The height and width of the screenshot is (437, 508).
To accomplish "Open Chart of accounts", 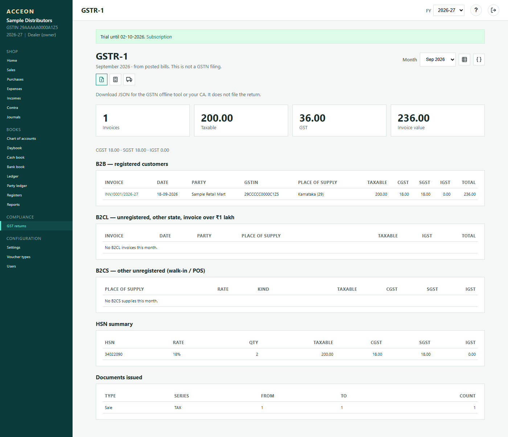I will pos(36,139).
